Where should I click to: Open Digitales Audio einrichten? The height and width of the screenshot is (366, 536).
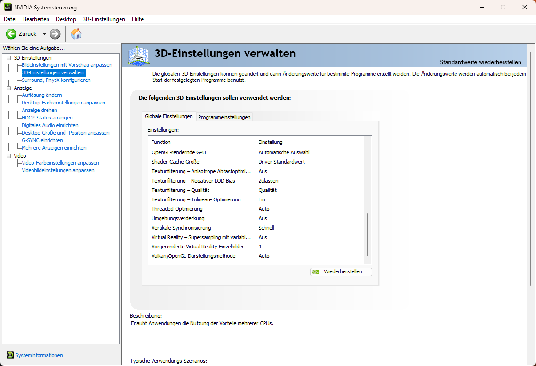pyautogui.click(x=50, y=125)
